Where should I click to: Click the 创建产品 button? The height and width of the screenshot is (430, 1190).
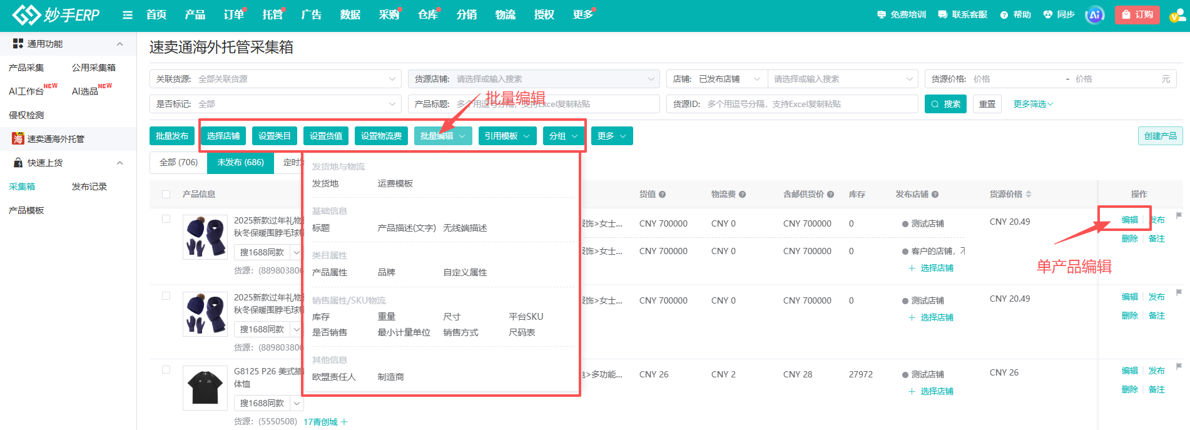[1161, 136]
